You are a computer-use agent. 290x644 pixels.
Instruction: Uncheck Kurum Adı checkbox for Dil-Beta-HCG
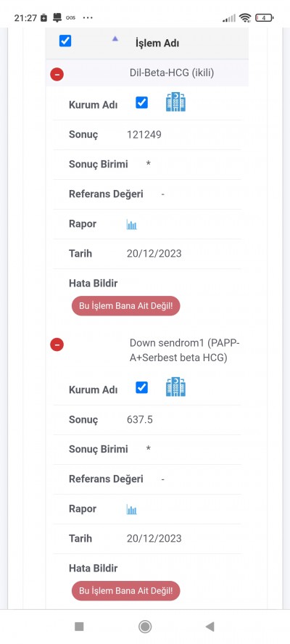pos(141,102)
